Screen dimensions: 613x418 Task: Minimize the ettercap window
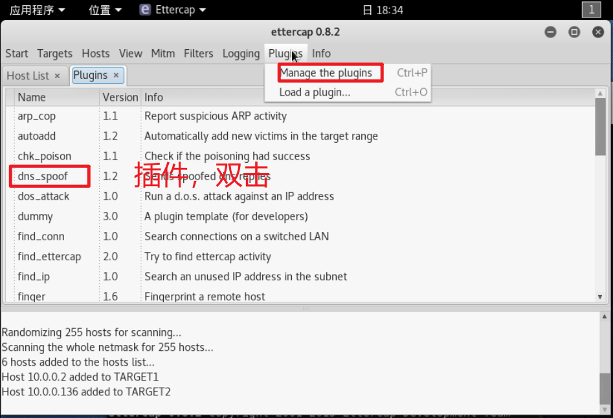(x=550, y=32)
